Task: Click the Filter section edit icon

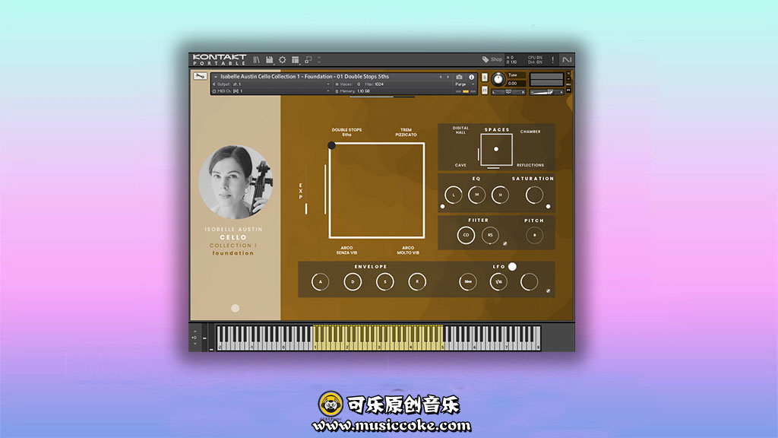Action: [x=505, y=244]
